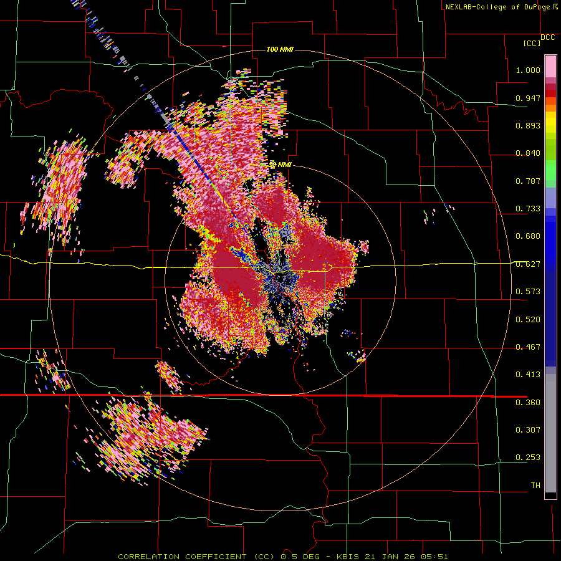Image resolution: width=561 pixels, height=561 pixels.
Task: Click the 0.787 legend value
Action: pyautogui.click(x=528, y=181)
